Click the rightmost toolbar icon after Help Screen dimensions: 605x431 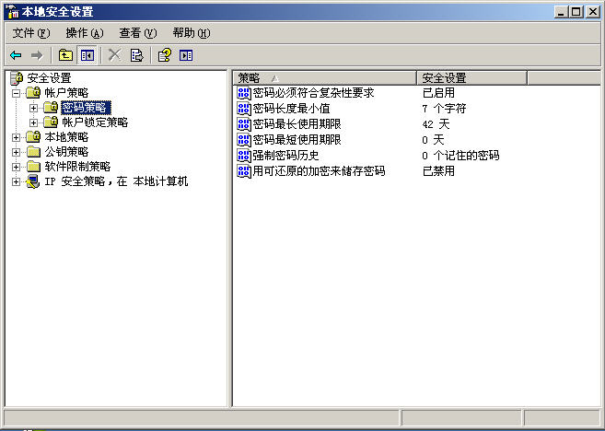pyautogui.click(x=186, y=55)
